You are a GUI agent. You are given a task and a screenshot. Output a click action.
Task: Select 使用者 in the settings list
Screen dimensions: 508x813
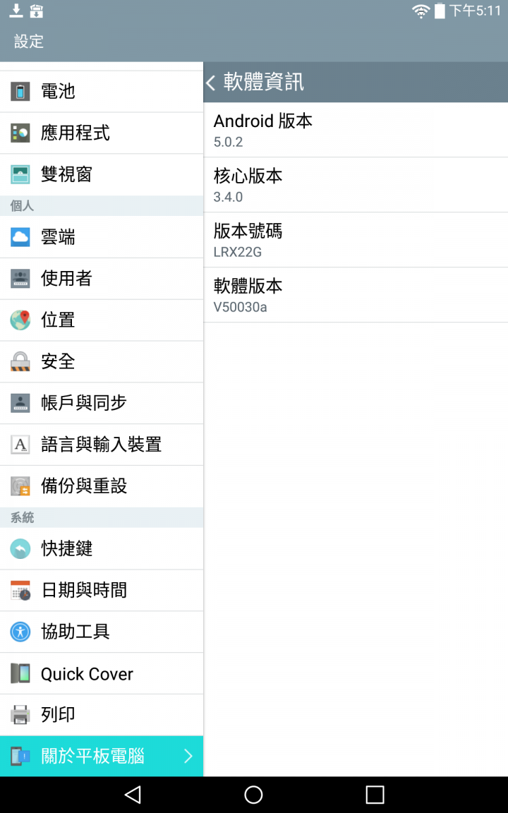(x=102, y=279)
